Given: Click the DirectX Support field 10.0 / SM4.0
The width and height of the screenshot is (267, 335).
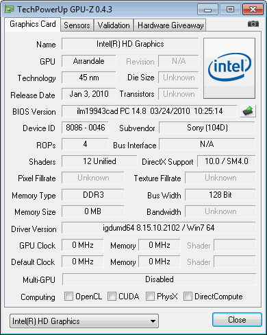Looking at the screenshot, I should (227, 161).
